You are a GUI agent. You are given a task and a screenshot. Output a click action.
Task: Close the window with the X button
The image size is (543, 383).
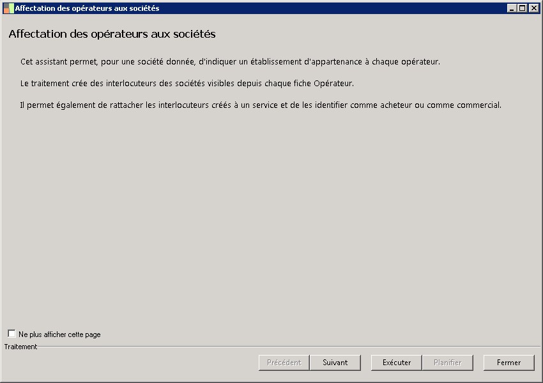533,8
